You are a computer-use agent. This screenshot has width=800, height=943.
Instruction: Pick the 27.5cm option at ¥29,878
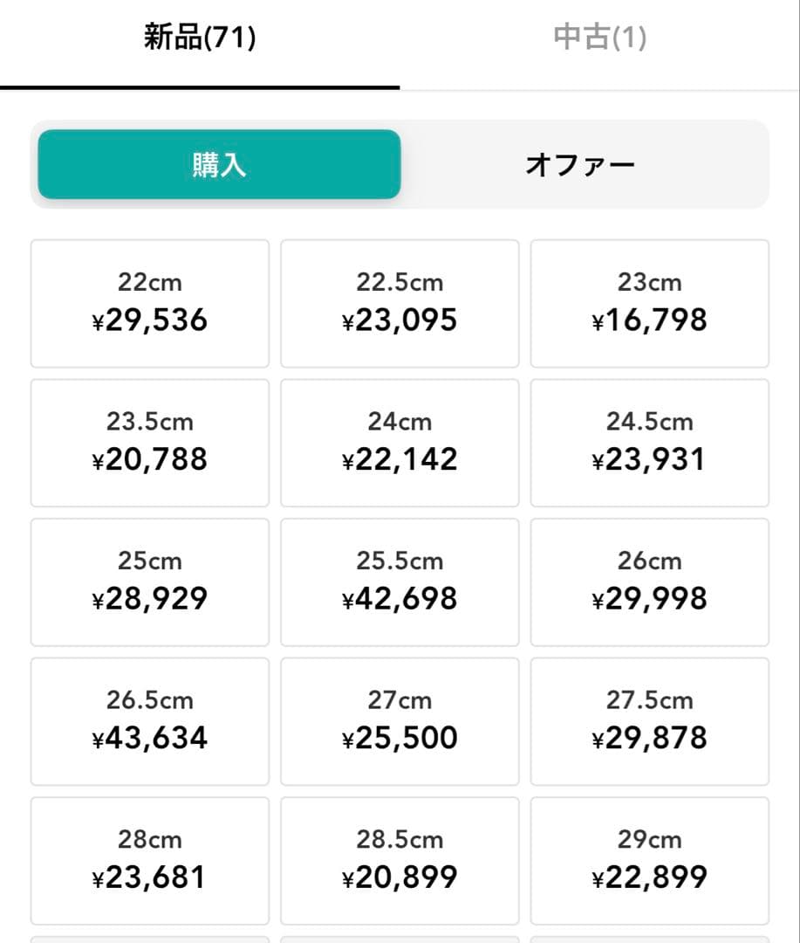click(x=650, y=721)
